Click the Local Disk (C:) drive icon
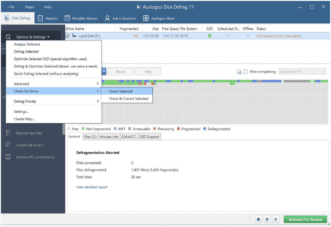Viewport: 331px width, 227px height. click(74, 36)
